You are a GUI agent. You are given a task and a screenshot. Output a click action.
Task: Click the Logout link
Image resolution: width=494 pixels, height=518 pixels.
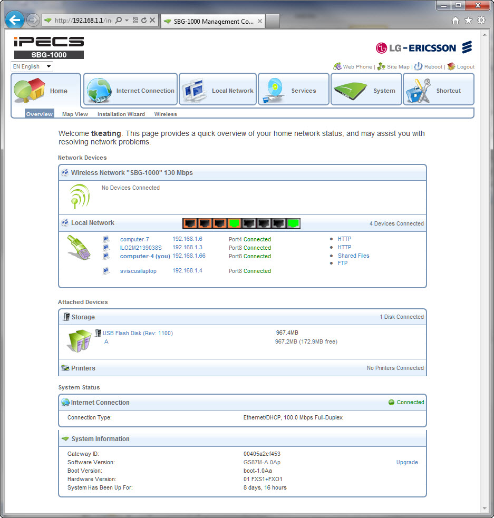point(465,67)
